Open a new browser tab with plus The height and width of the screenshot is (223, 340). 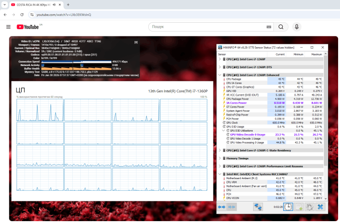[68, 5]
